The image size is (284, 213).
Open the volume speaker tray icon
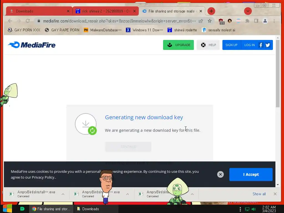tap(254, 209)
